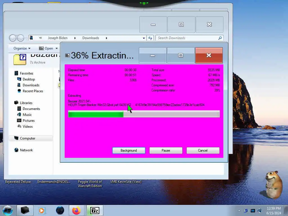
Task: Launch the media player taskbar icon
Action: point(42,210)
